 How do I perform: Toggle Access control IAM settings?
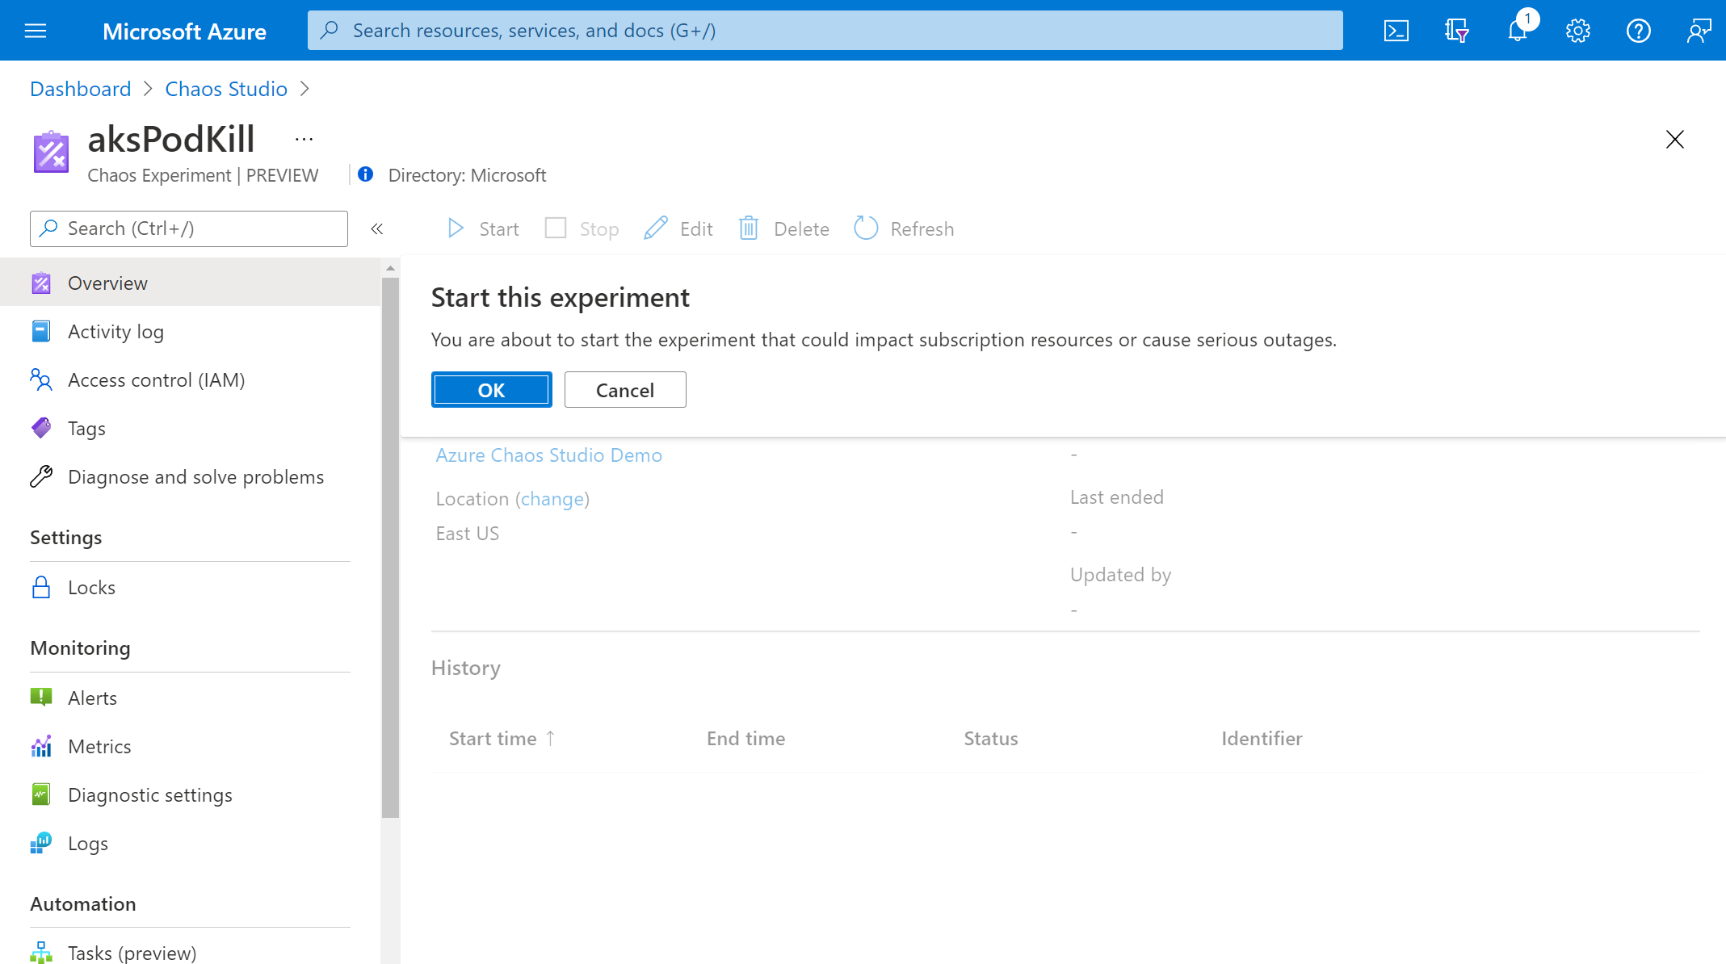[x=155, y=379]
